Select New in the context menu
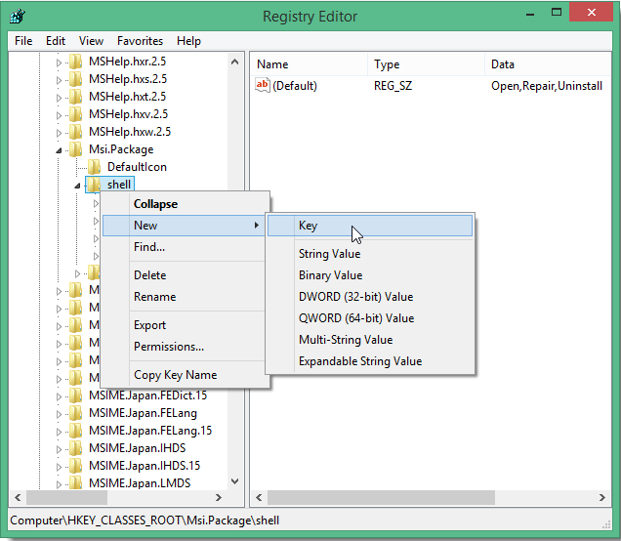The width and height of the screenshot is (621, 541). (x=186, y=226)
